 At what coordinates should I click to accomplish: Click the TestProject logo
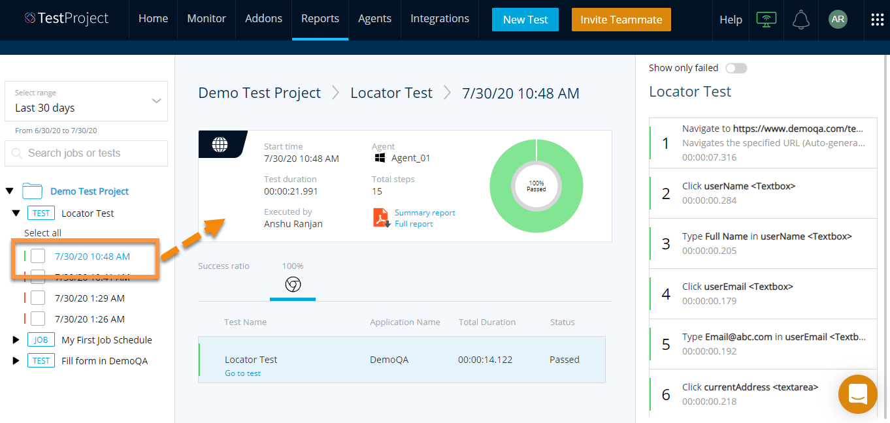[66, 19]
